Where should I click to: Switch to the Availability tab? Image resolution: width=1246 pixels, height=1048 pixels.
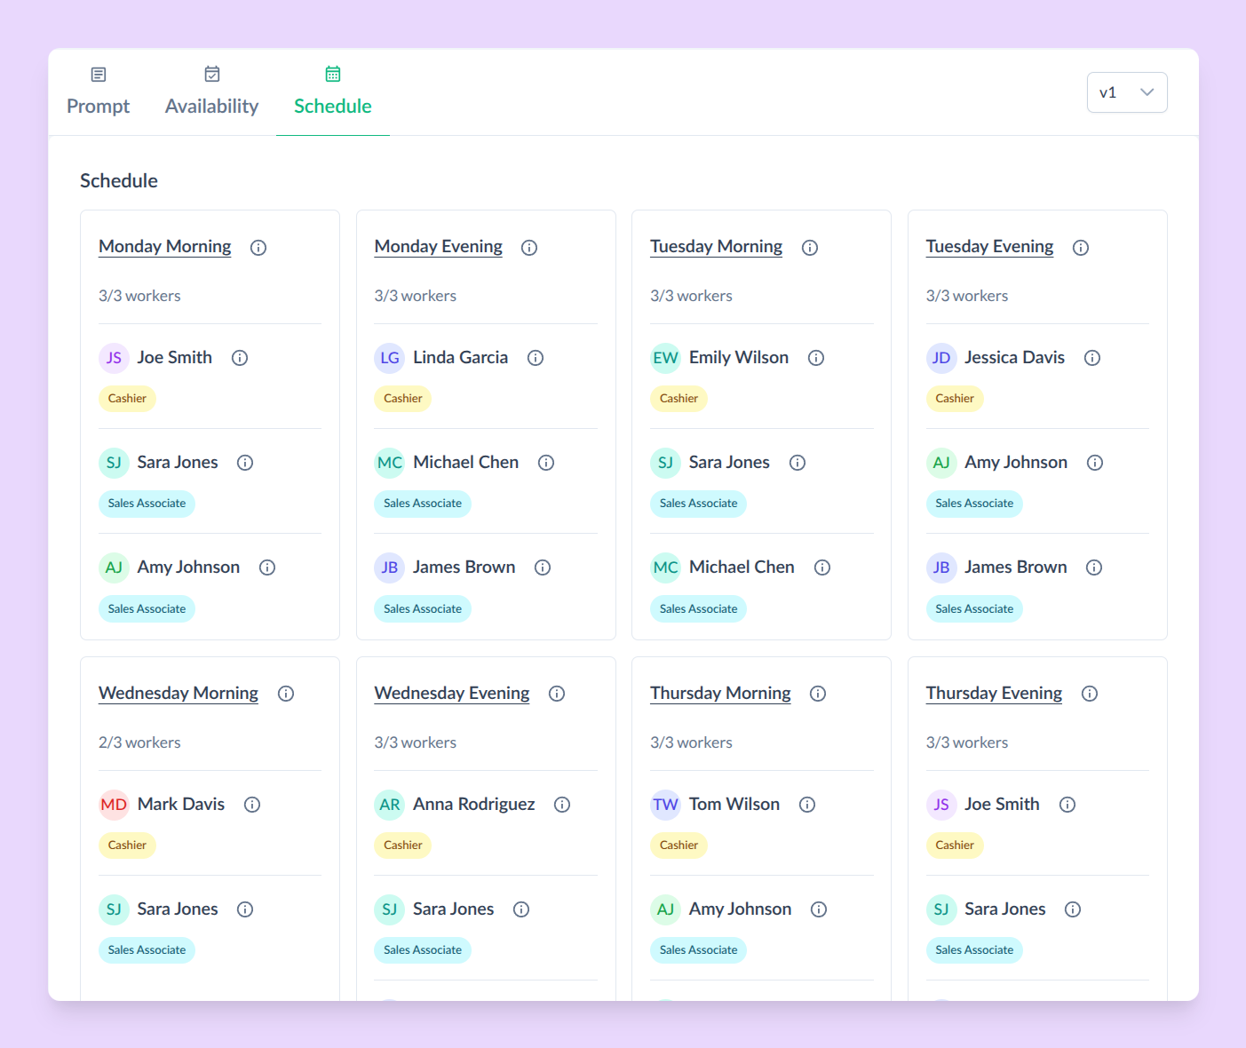click(x=211, y=91)
